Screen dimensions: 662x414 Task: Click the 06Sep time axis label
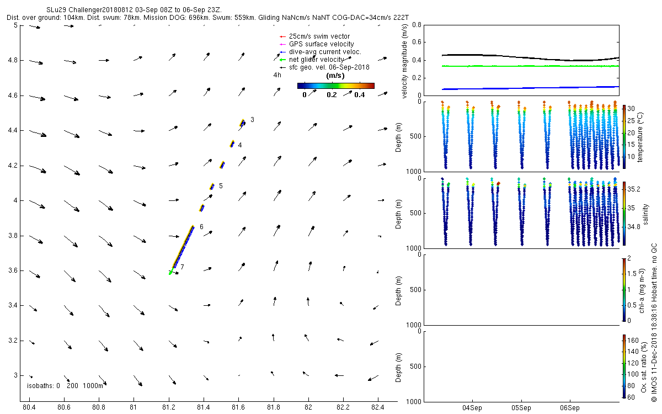(x=570, y=408)
